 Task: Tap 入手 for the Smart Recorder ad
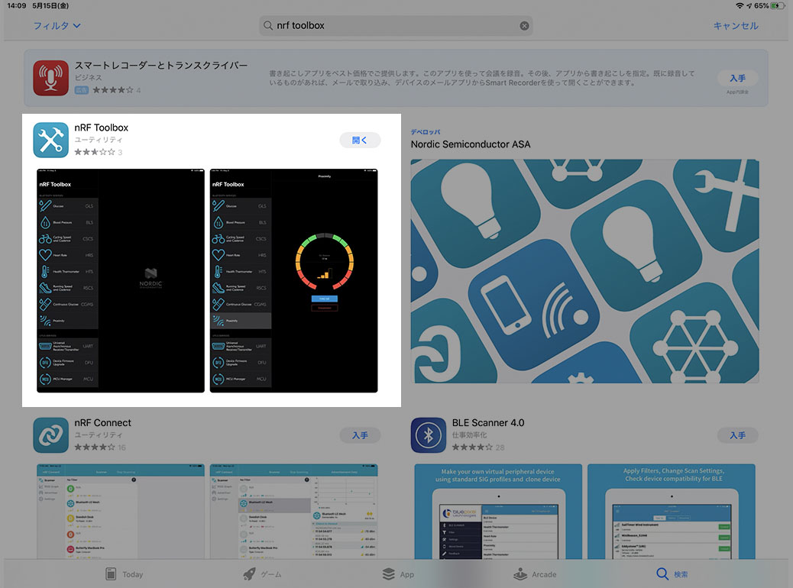point(737,79)
